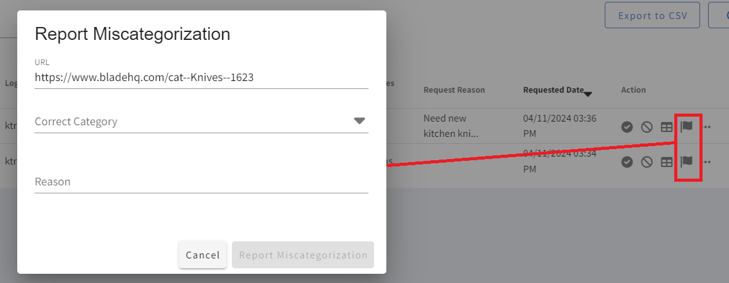Toggle the Requested Date sort arrow
Image resolution: width=729 pixels, height=283 pixels.
588,94
